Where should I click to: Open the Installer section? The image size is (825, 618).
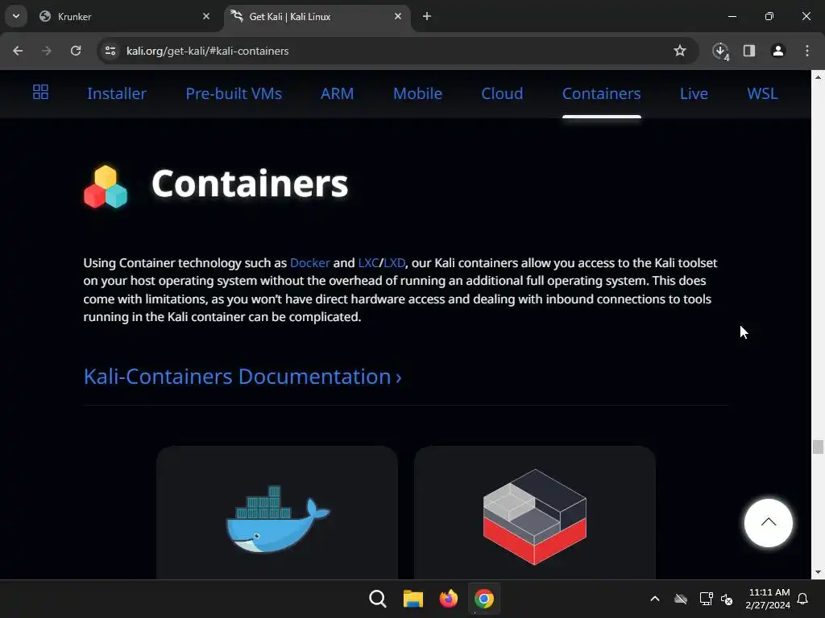tap(117, 93)
